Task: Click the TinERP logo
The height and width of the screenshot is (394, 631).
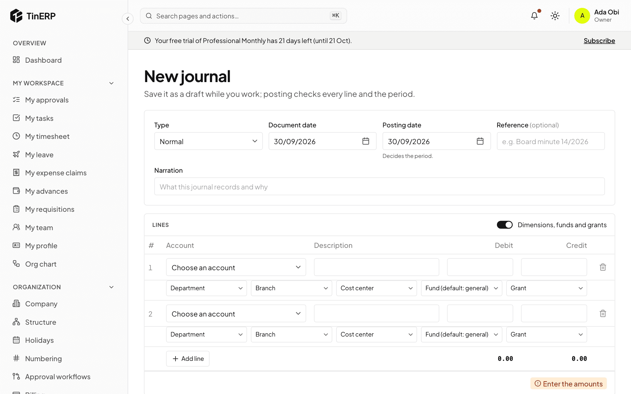Action: pos(33,16)
